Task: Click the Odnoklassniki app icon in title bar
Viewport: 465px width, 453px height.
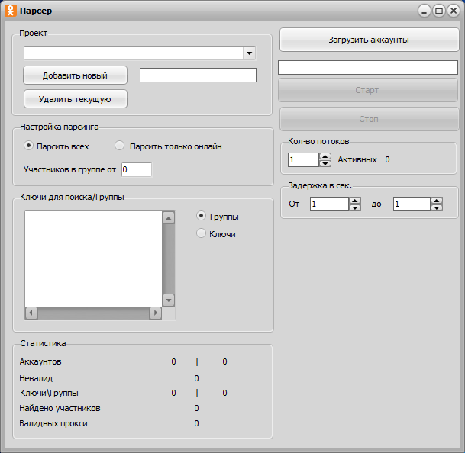Action: (10, 11)
